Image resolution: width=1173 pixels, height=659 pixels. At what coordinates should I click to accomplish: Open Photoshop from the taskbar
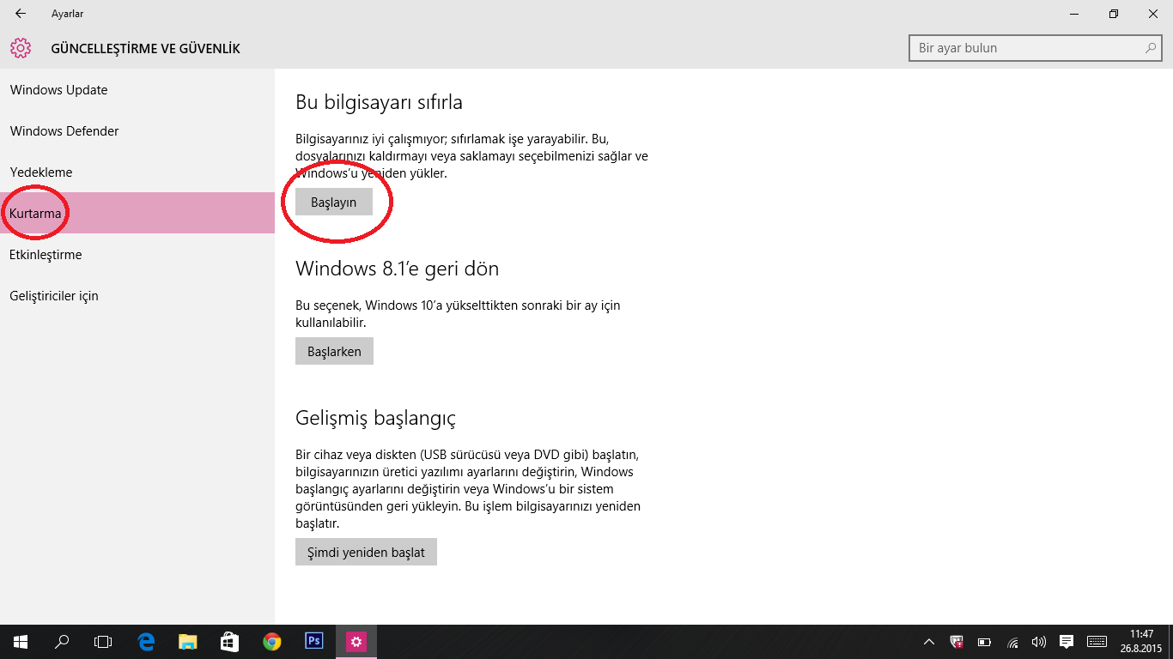coord(313,641)
